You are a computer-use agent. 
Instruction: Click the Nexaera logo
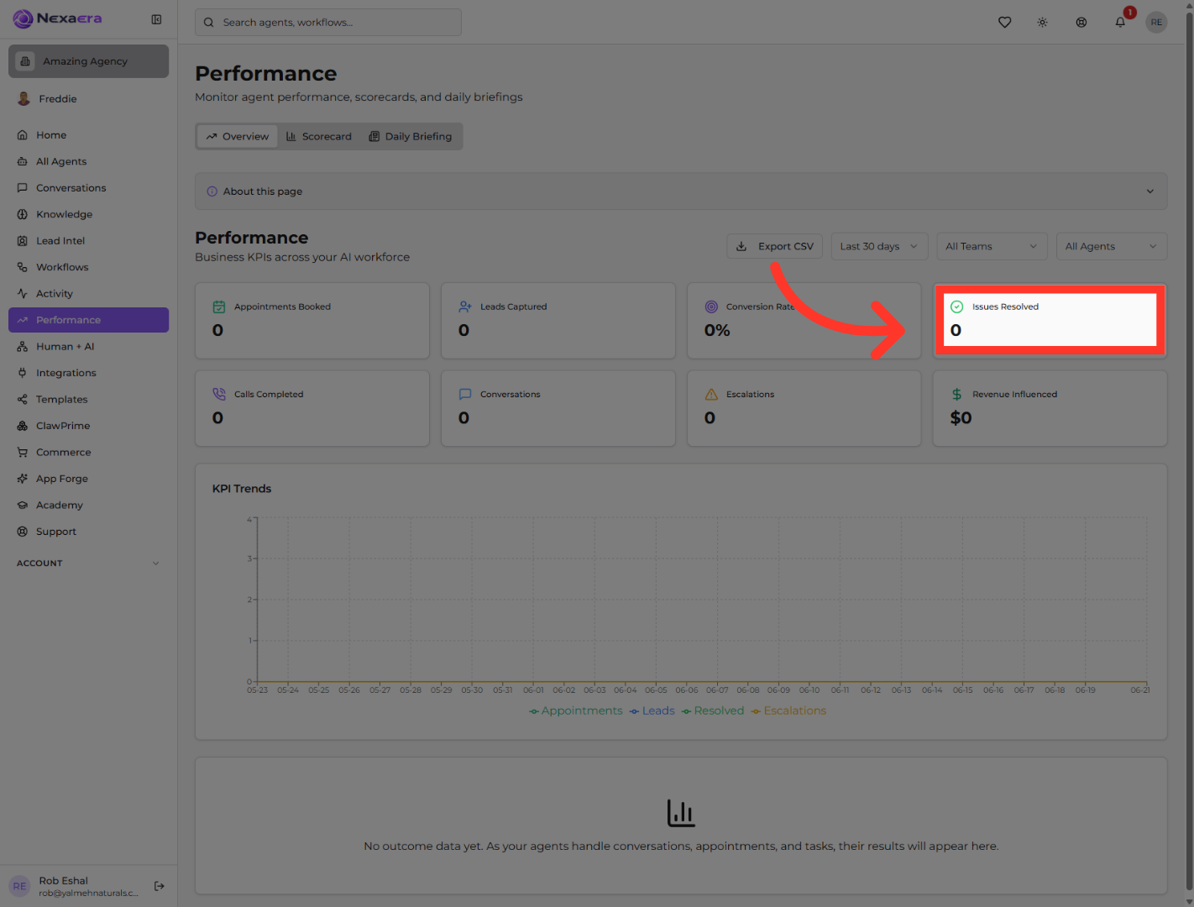click(57, 18)
